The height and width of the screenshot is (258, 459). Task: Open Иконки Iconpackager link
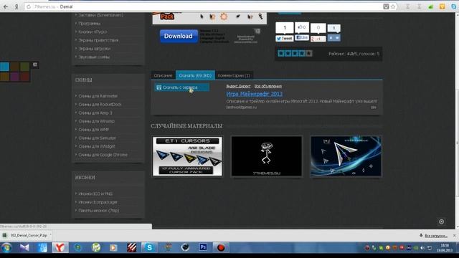coord(98,202)
